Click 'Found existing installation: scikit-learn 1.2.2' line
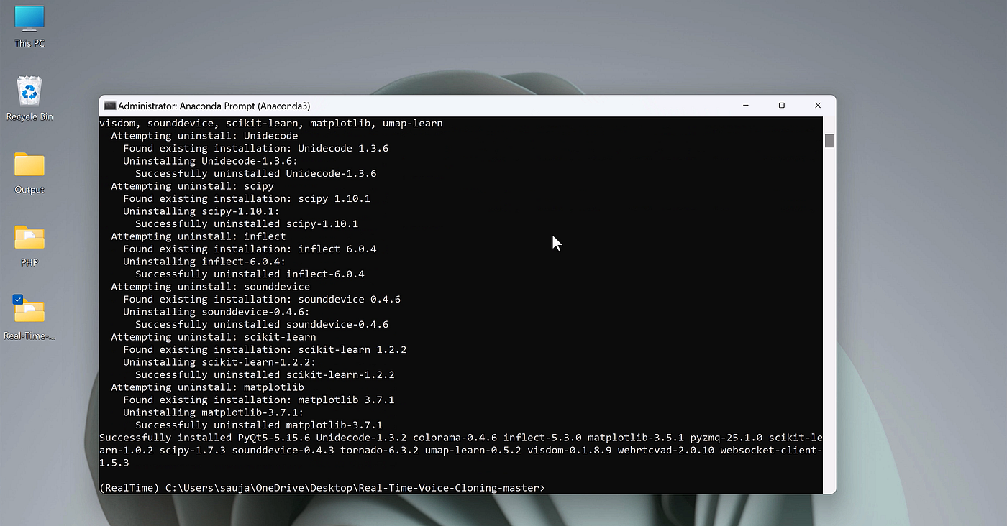Image resolution: width=1007 pixels, height=526 pixels. [x=265, y=349]
